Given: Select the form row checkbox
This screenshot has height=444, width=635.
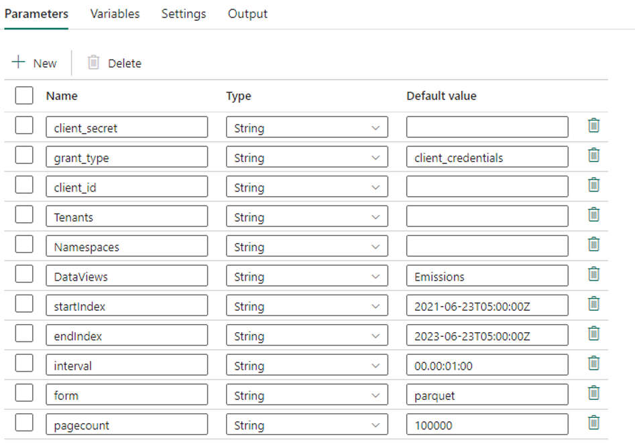Looking at the screenshot, I should point(24,392).
